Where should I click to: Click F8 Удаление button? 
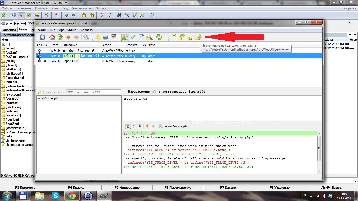click(x=280, y=187)
